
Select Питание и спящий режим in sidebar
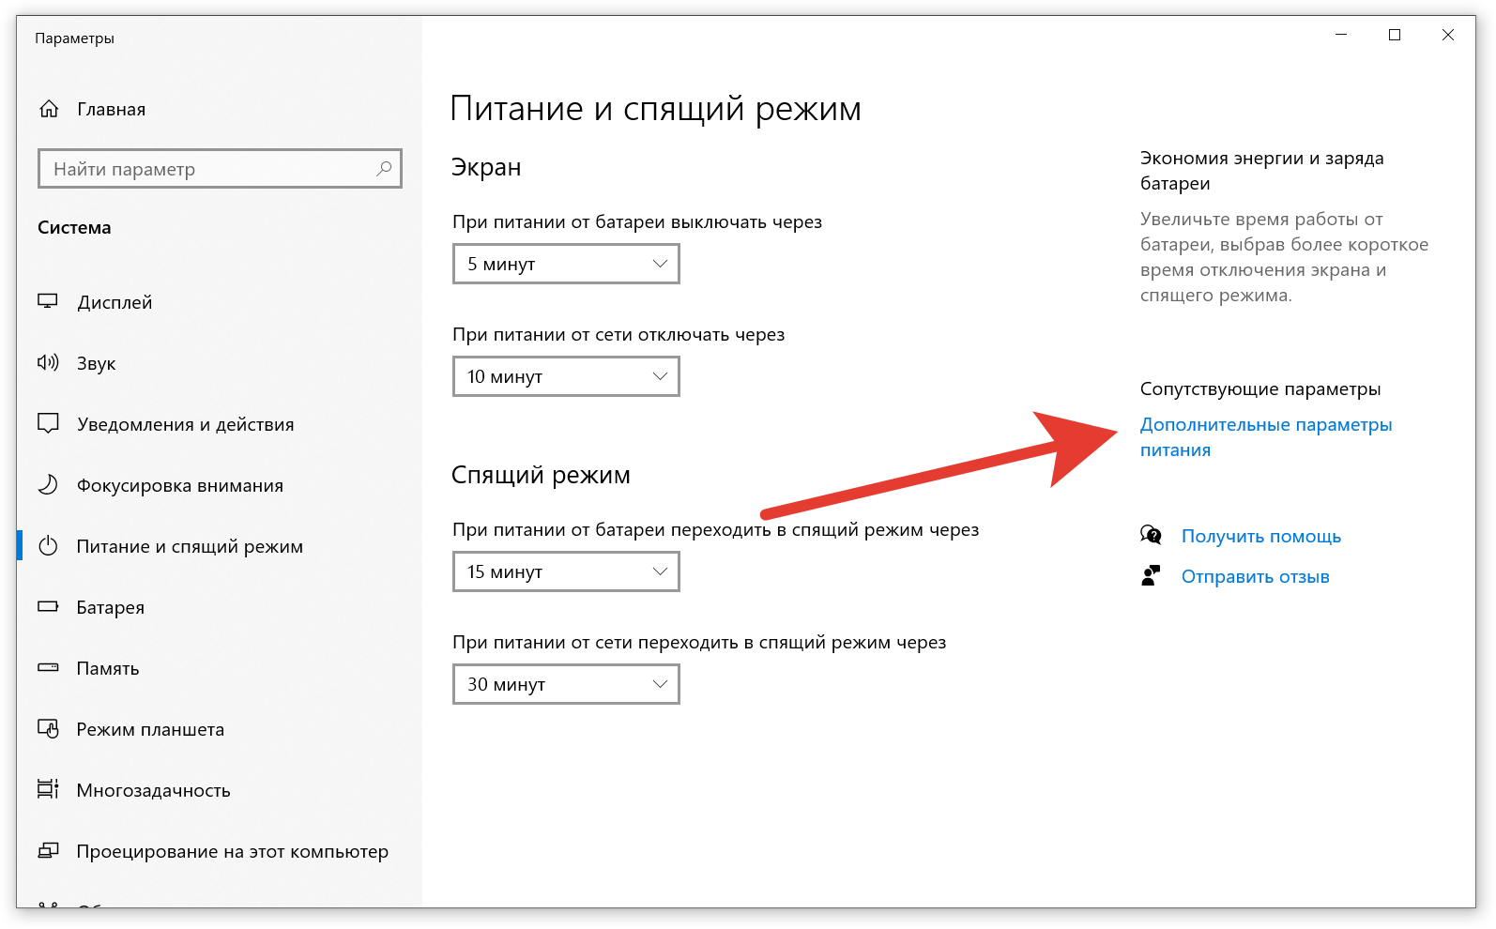(x=190, y=547)
